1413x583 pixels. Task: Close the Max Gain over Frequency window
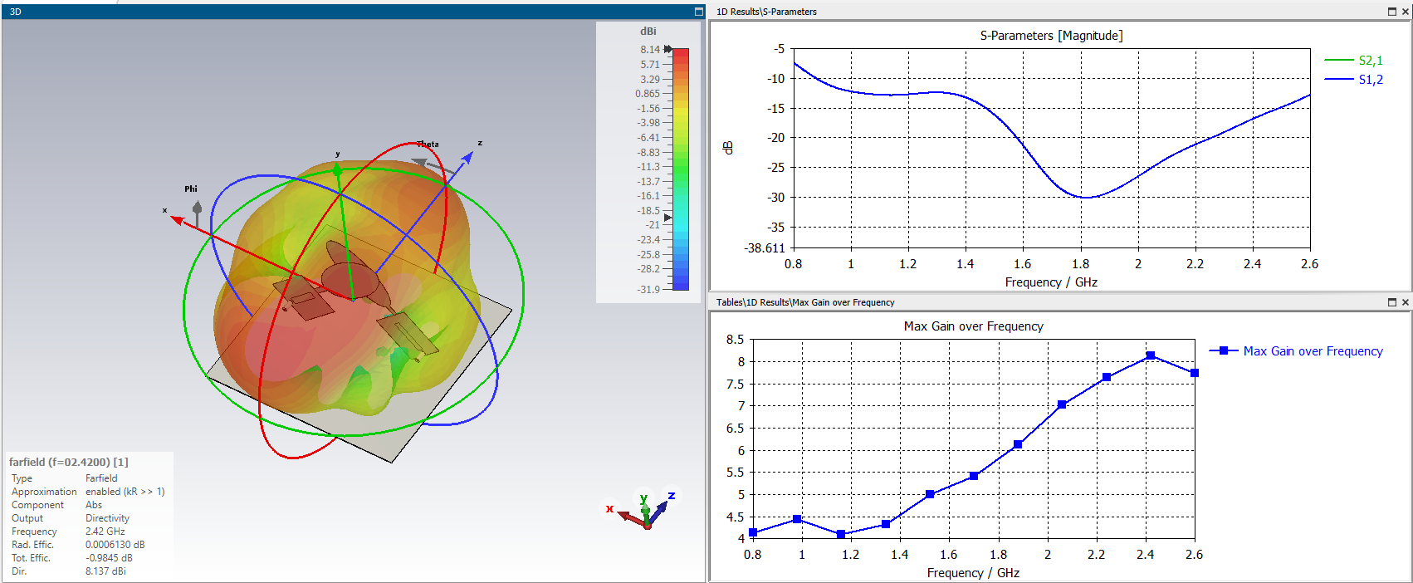[1406, 302]
